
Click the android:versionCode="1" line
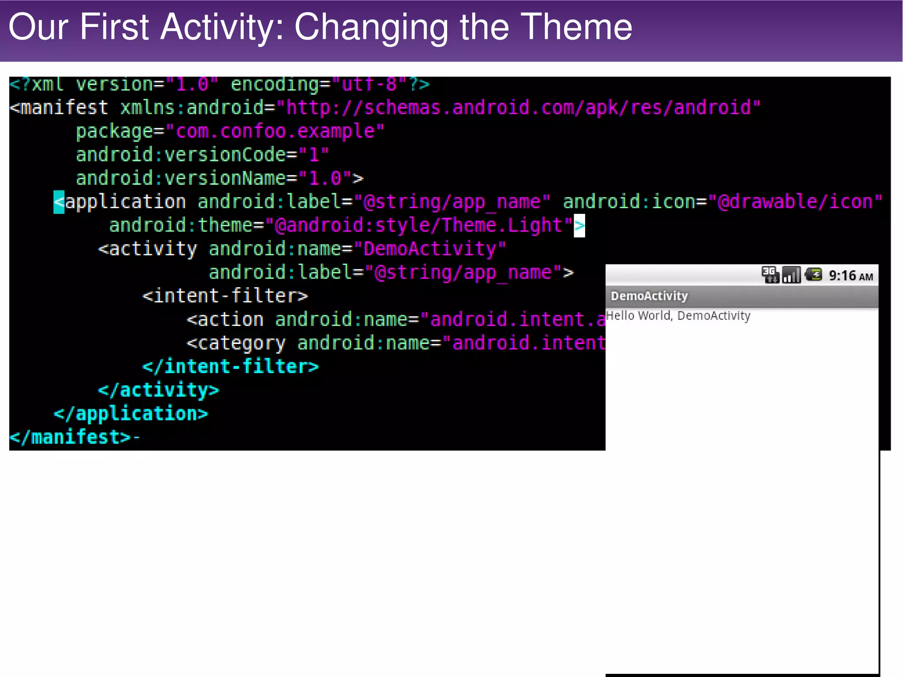[x=202, y=155]
